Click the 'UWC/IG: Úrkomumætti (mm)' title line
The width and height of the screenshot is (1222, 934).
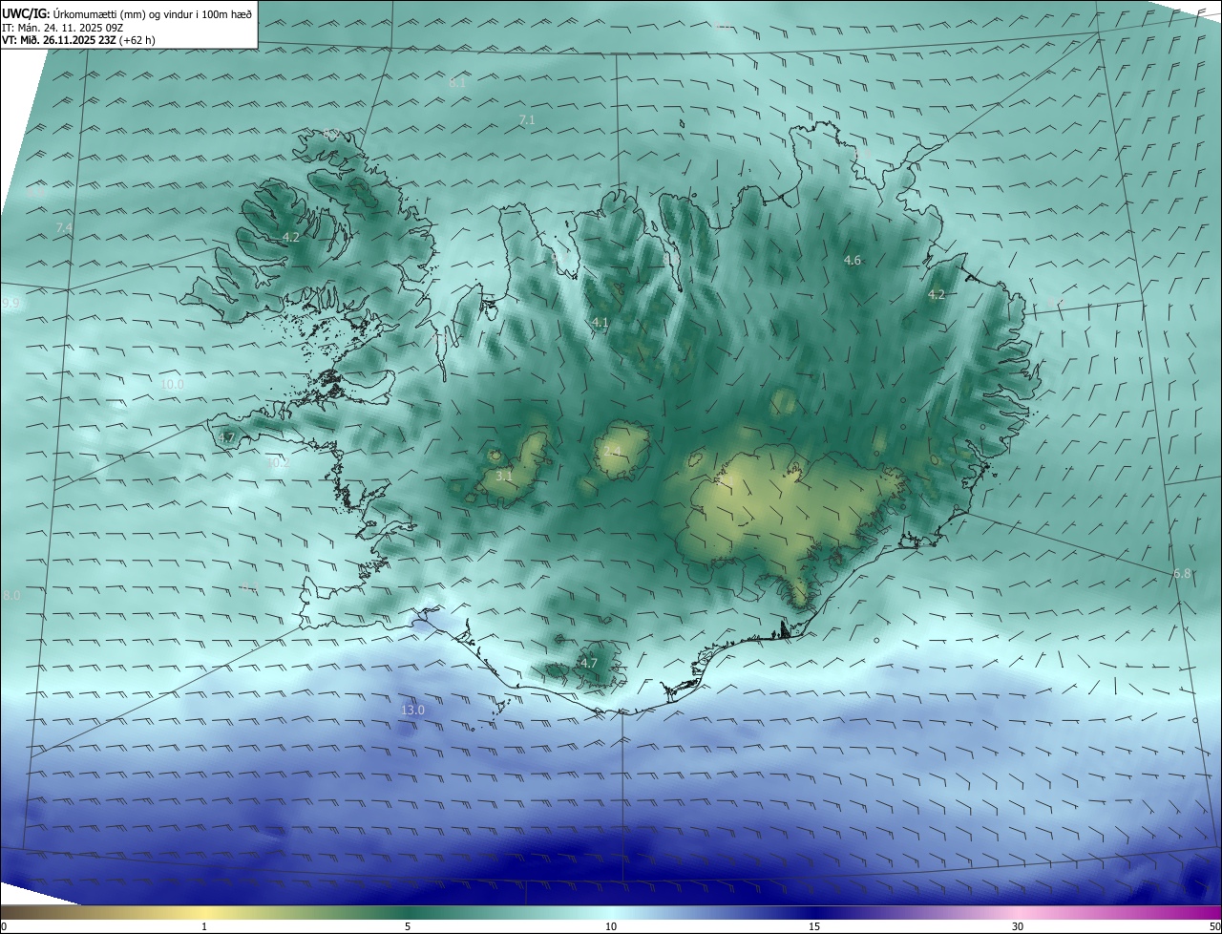(x=127, y=13)
